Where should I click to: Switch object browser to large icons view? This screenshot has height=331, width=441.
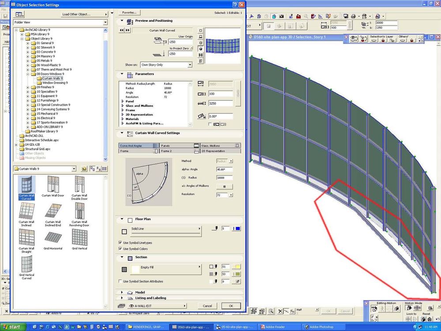[92, 169]
